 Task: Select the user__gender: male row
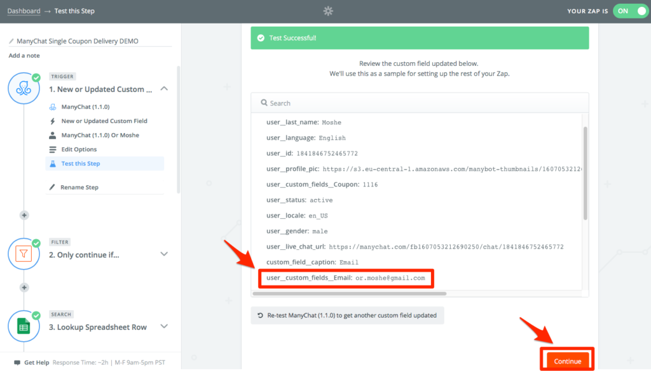pyautogui.click(x=297, y=231)
